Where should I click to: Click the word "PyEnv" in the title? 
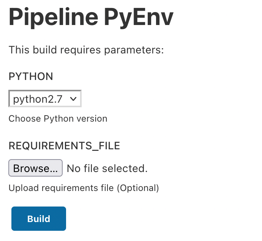click(138, 17)
